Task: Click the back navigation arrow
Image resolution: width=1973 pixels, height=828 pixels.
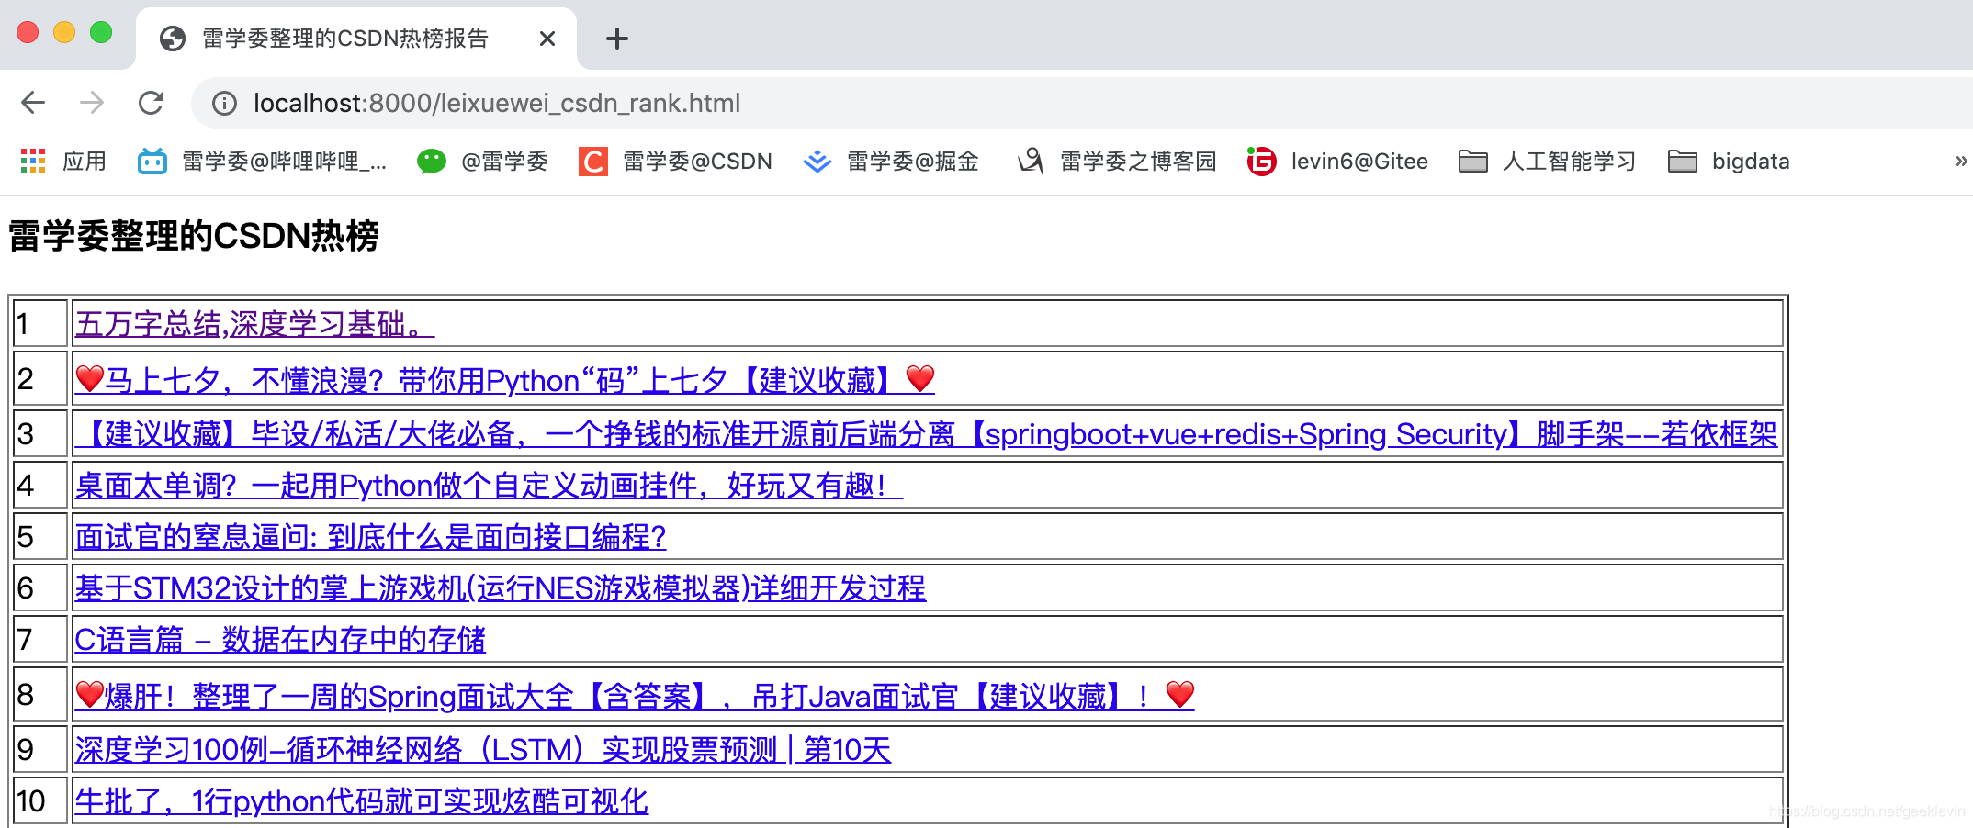Action: point(31,103)
